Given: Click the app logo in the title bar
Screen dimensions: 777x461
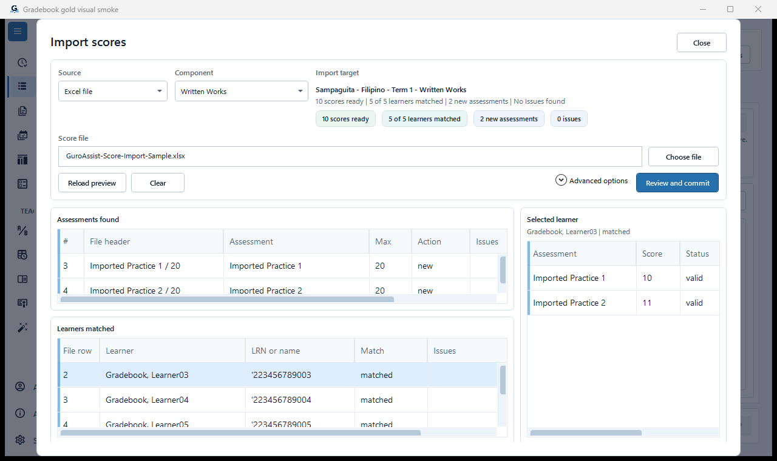Looking at the screenshot, I should (x=15, y=9).
